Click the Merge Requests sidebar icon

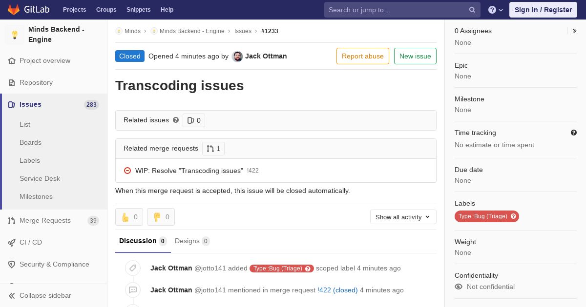click(x=12, y=221)
